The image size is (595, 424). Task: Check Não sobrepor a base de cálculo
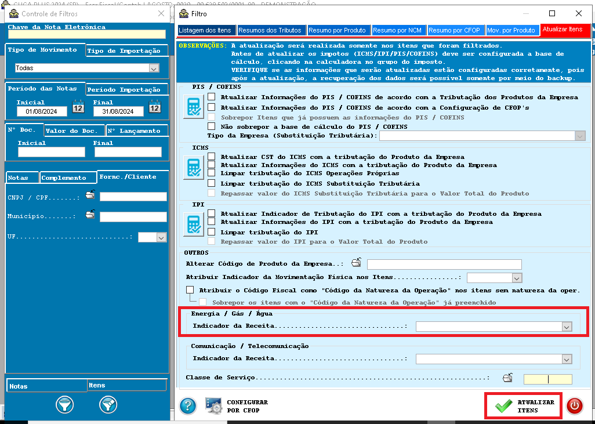[x=211, y=126]
